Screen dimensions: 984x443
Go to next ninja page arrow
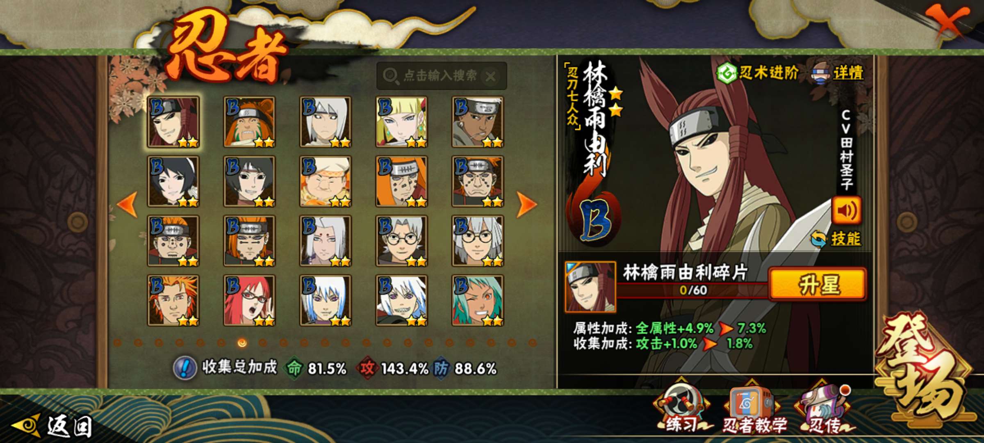point(526,204)
